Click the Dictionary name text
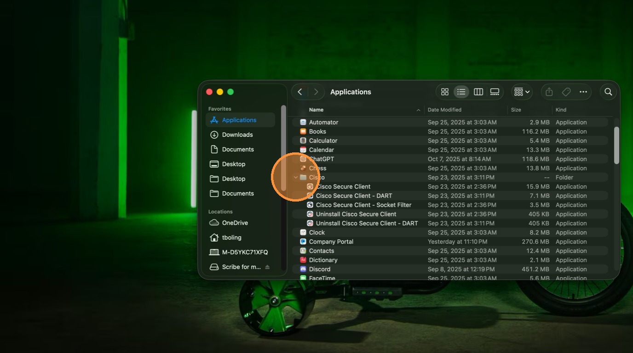The height and width of the screenshot is (353, 633). click(323, 260)
